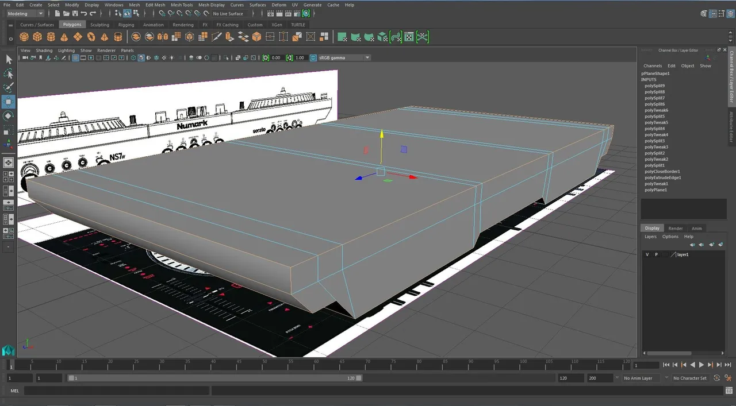736x406 pixels.
Task: Open the Edit Mesh menu
Action: coord(155,5)
